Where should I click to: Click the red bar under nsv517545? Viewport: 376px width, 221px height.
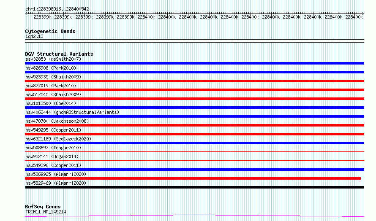click(194, 99)
